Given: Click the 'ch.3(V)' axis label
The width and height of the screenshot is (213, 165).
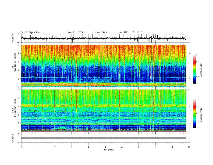Looking at the screenshot, I should click(13, 138).
